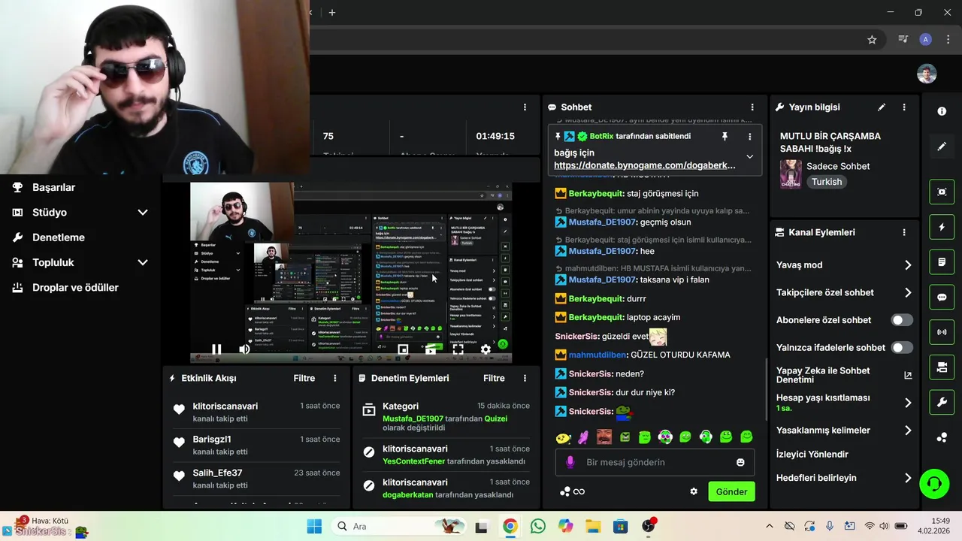Click the Sadece Sohbet category thumbnail
Image resolution: width=962 pixels, height=541 pixels.
[791, 174]
